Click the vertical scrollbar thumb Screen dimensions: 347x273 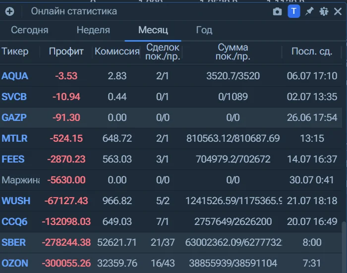(344, 247)
